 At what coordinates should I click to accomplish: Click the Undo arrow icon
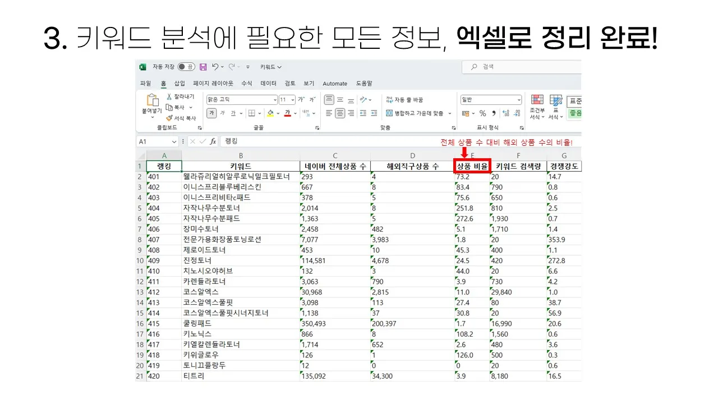tap(215, 67)
